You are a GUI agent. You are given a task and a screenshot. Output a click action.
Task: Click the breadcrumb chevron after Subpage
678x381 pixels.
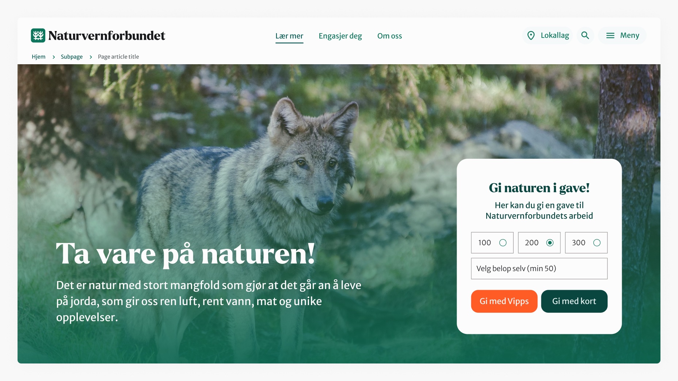(x=91, y=57)
